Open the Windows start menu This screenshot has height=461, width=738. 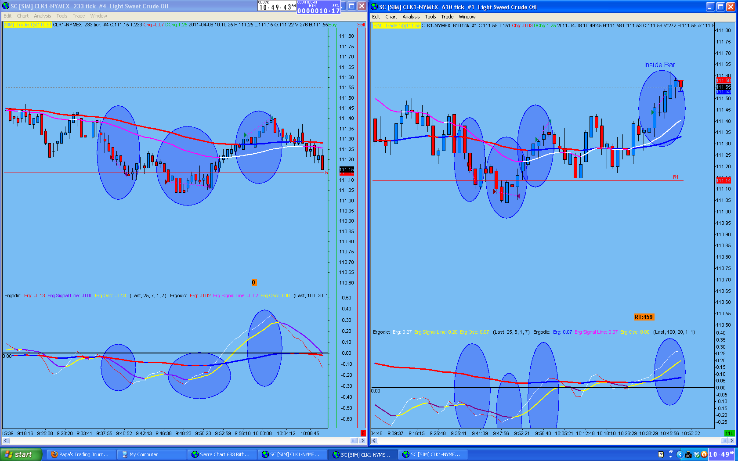point(21,454)
